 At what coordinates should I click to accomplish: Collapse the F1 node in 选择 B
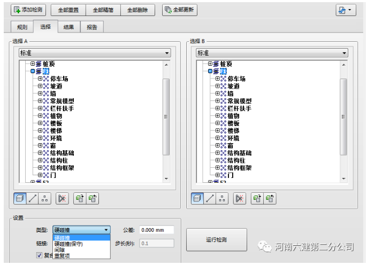coord(210,71)
